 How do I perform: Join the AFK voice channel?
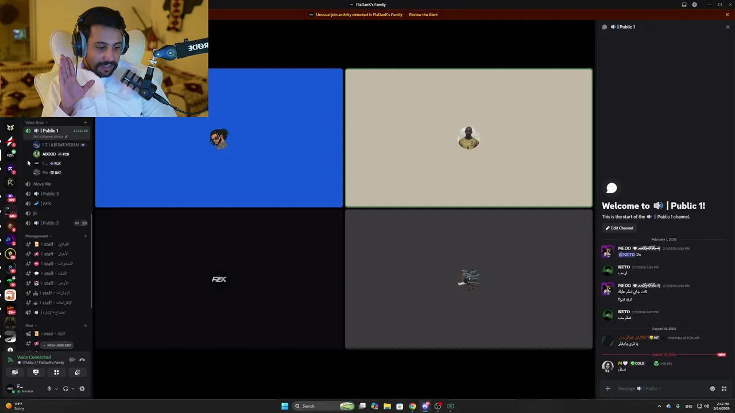click(57, 204)
